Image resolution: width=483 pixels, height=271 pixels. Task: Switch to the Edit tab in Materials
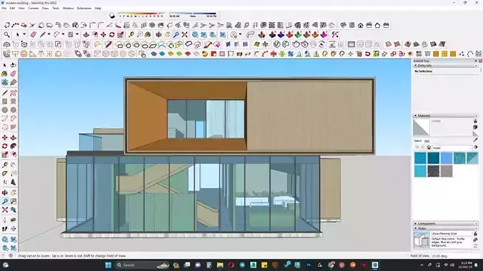[x=427, y=141]
